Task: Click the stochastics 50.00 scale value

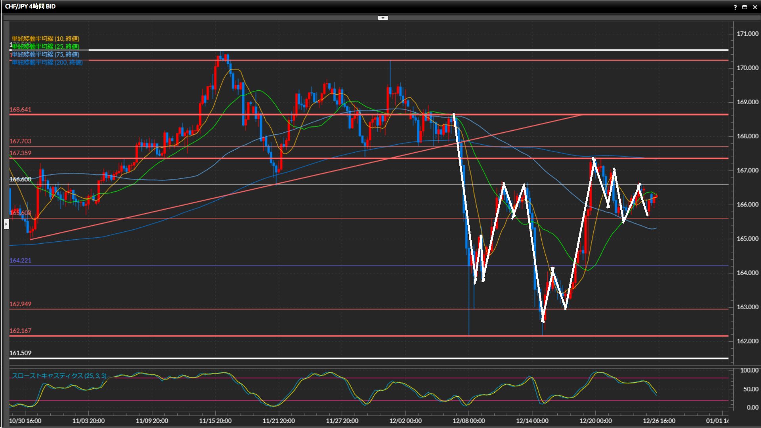Action: click(751, 389)
